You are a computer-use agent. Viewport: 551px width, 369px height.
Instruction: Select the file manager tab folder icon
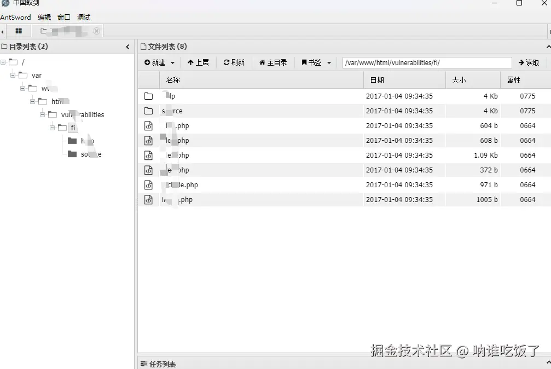[44, 31]
